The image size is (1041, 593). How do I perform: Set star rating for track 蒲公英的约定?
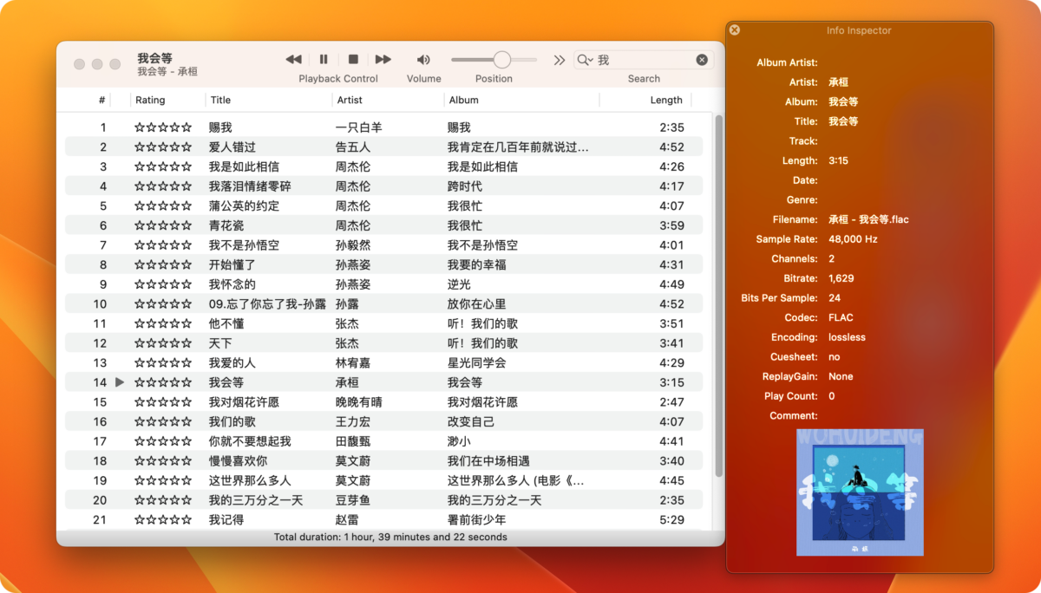163,206
